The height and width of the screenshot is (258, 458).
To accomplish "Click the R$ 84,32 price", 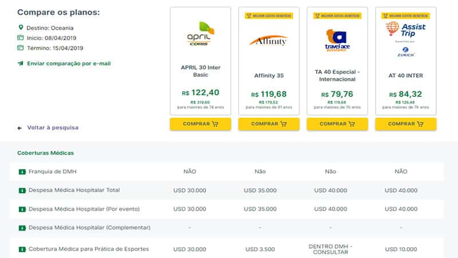I will coord(405,94).
